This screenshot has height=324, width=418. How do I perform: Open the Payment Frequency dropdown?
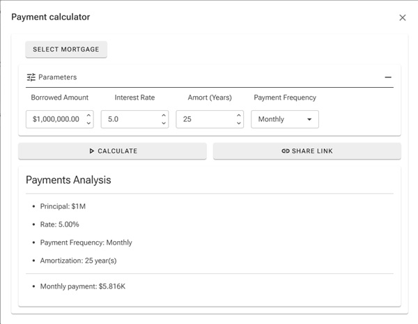click(284, 119)
